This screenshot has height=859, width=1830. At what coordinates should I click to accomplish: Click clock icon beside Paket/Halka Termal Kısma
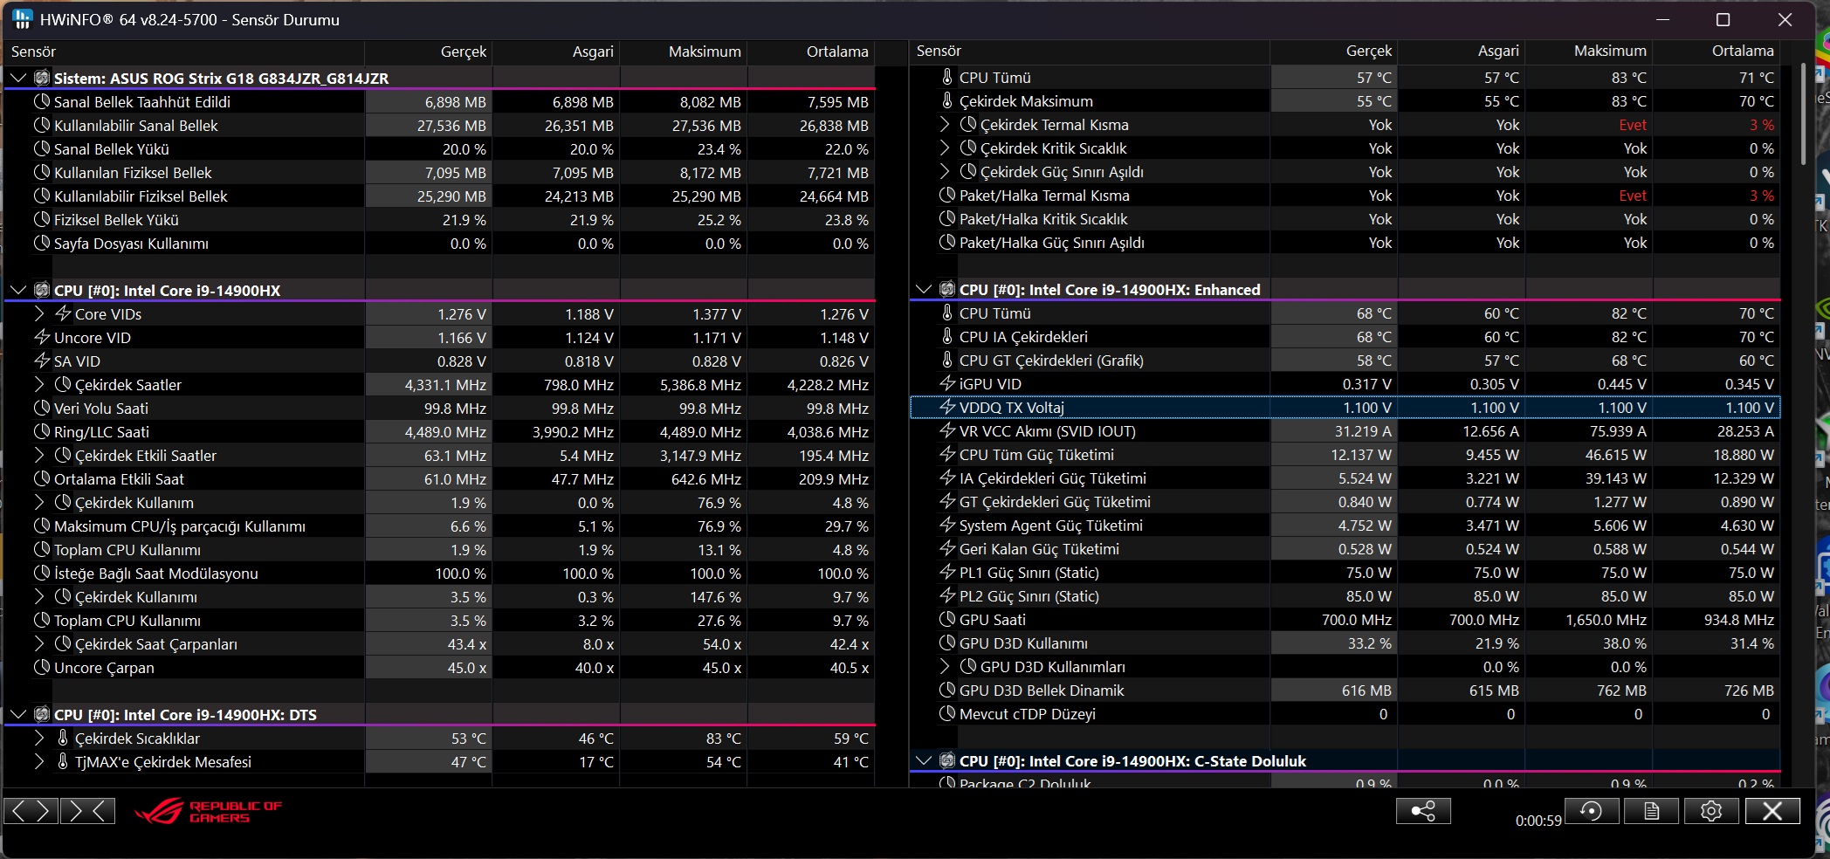pos(947,195)
